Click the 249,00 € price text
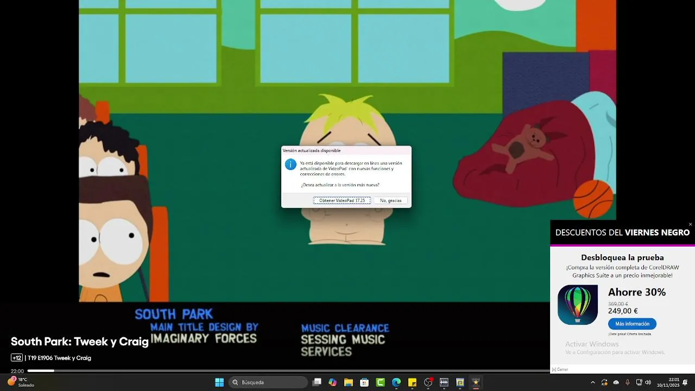Viewport: 695px width, 391px height. click(x=623, y=311)
